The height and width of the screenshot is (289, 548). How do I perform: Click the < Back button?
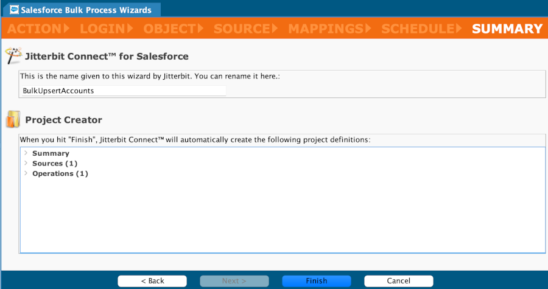pos(152,280)
